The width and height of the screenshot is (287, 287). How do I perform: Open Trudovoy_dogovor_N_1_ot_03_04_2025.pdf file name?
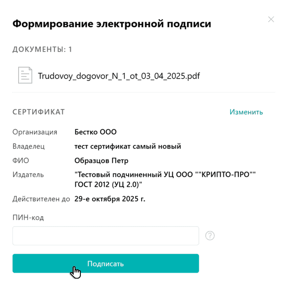pos(119,76)
